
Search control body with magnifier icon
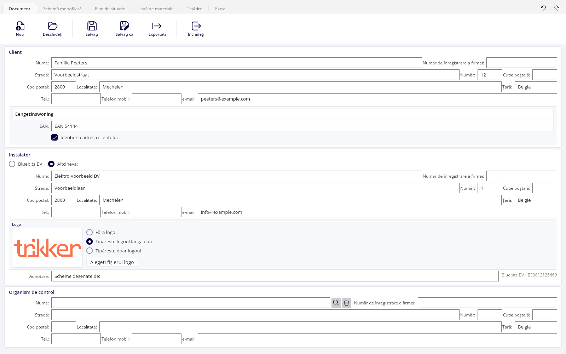(x=336, y=303)
